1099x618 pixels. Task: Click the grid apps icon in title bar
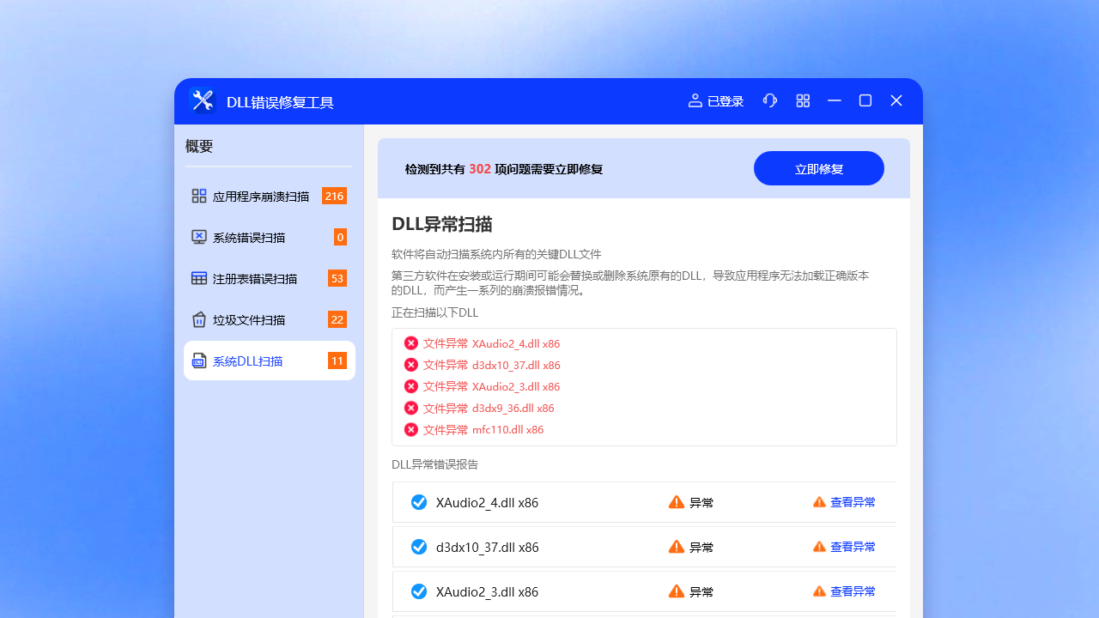point(803,100)
